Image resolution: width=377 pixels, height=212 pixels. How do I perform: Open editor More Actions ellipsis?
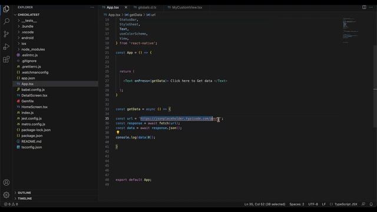point(371,7)
